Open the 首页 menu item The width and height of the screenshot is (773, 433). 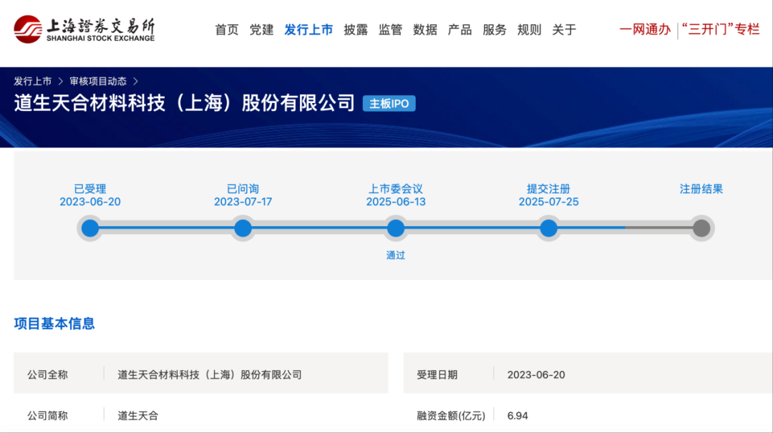pyautogui.click(x=227, y=29)
